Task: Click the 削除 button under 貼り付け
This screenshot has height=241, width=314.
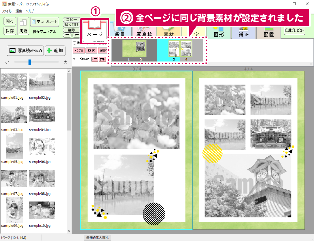Action: pyautogui.click(x=72, y=30)
